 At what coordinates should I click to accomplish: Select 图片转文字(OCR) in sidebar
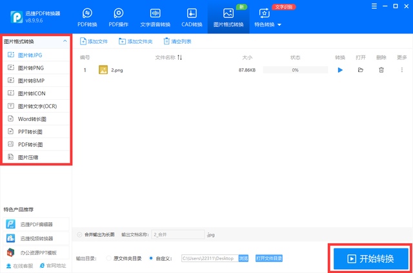click(36, 106)
